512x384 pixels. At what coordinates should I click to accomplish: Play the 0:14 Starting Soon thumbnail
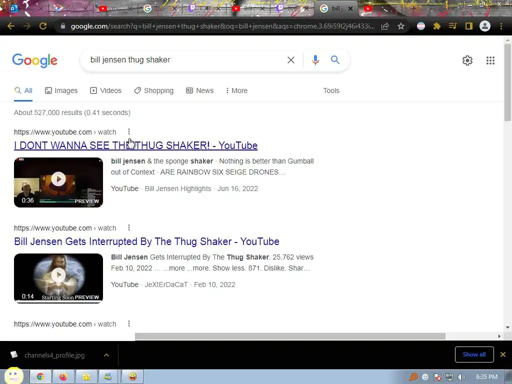(x=58, y=278)
